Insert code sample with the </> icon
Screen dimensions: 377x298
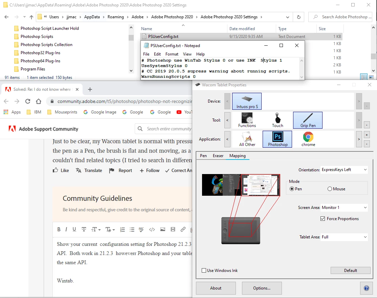[152, 230]
